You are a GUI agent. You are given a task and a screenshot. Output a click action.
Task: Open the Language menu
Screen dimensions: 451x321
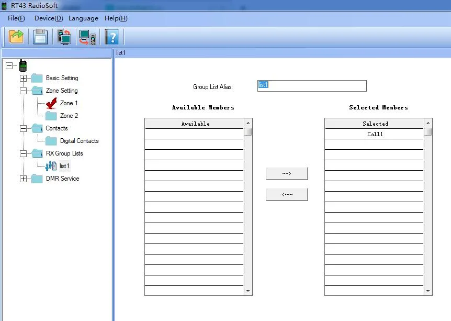coord(83,18)
